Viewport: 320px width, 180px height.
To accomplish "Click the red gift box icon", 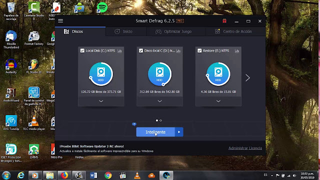I will coord(224,21).
